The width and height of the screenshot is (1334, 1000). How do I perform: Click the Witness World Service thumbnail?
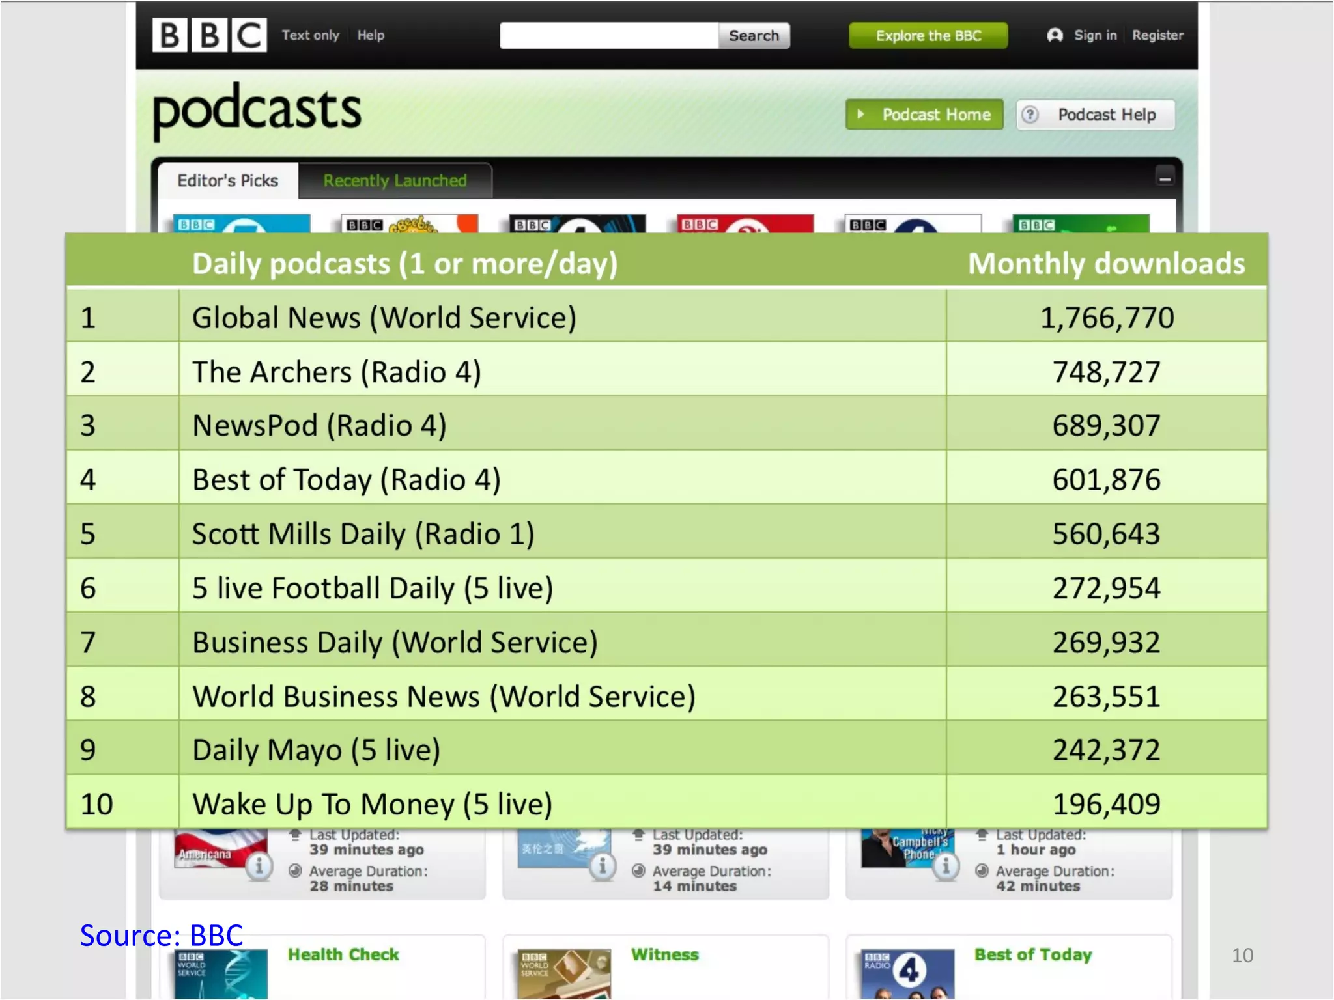click(565, 974)
